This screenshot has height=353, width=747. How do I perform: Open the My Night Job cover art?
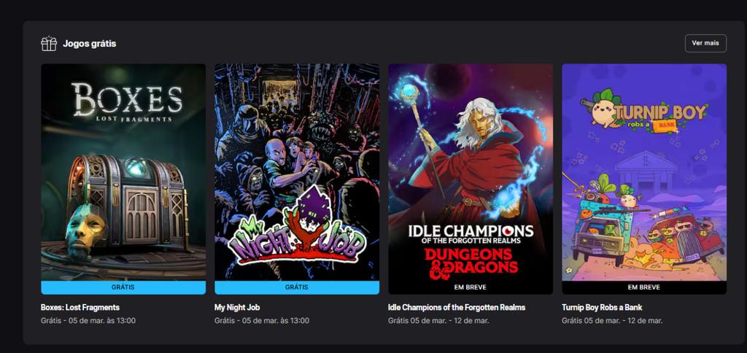tap(297, 172)
